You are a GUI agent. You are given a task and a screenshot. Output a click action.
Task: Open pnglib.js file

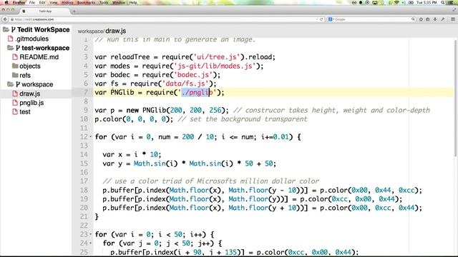point(31,103)
